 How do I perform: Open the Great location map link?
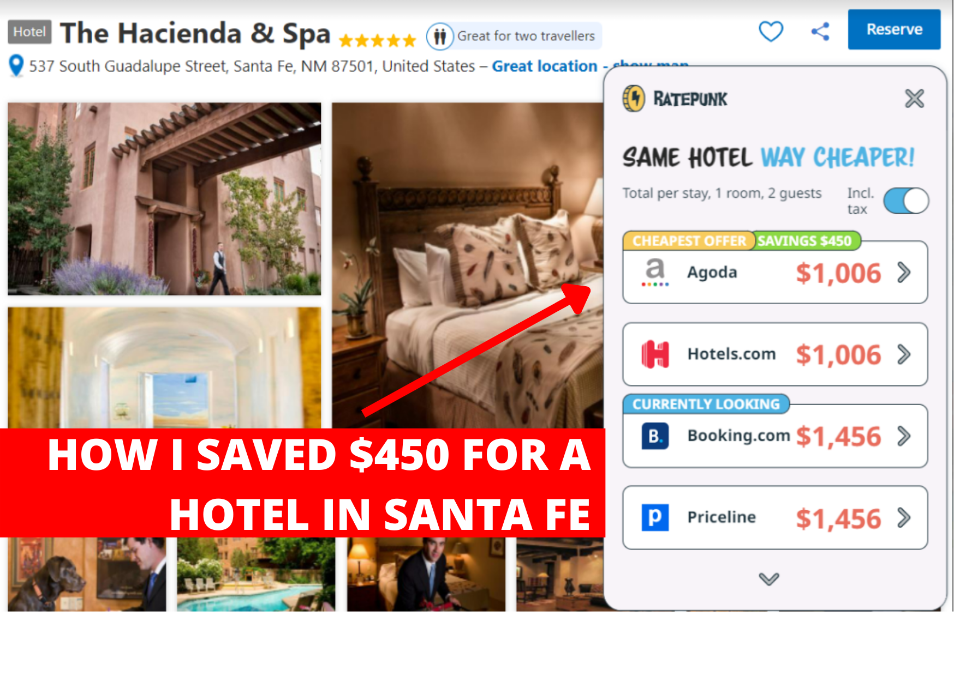point(545,67)
